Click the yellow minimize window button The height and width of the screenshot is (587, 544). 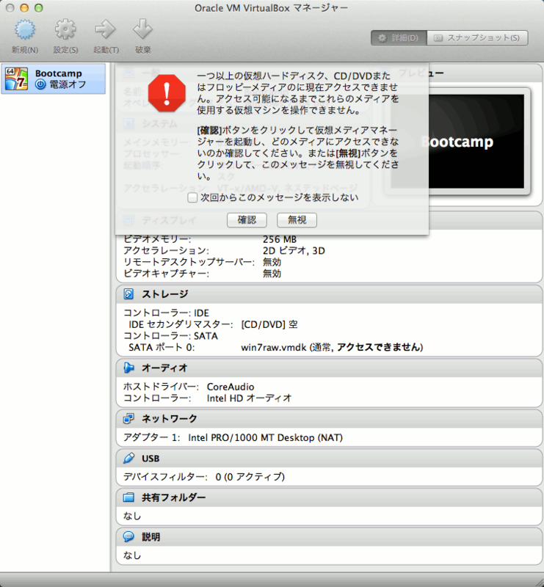click(24, 8)
